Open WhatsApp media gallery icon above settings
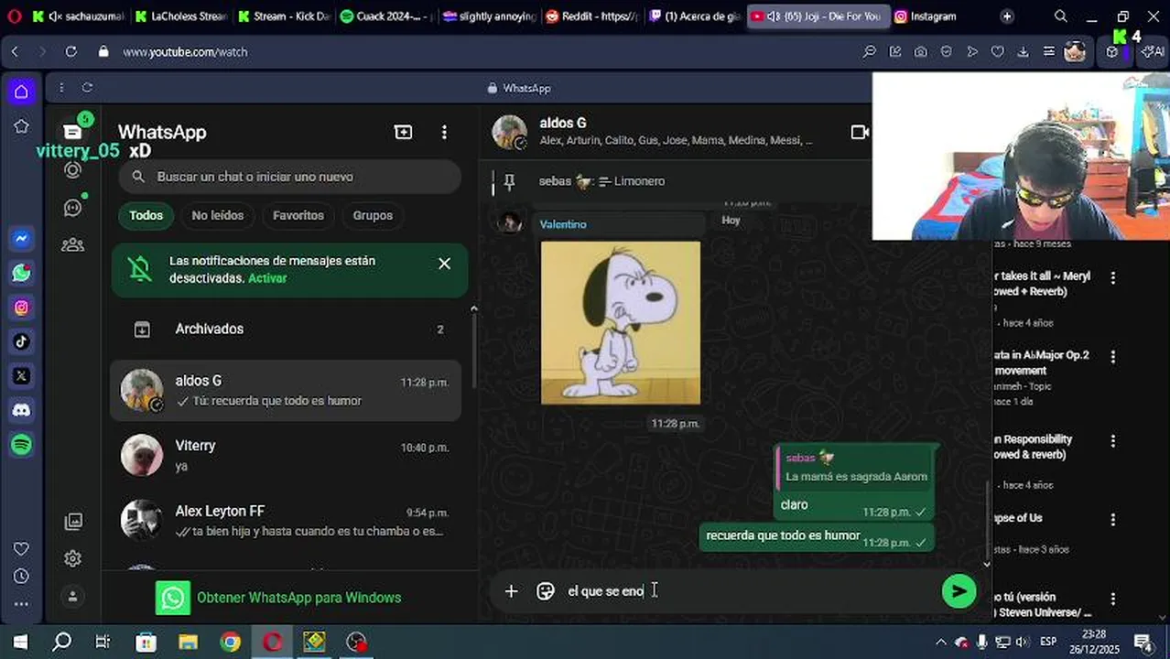 [73, 522]
